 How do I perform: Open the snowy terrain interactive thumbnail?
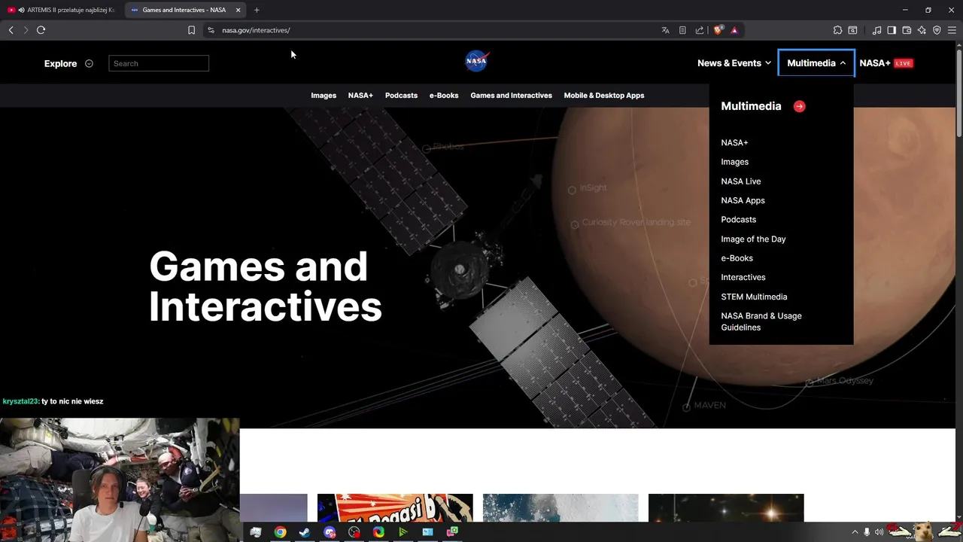coord(560,507)
